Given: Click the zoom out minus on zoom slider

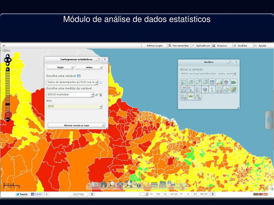Looking at the screenshot, I should [x=7, y=119].
